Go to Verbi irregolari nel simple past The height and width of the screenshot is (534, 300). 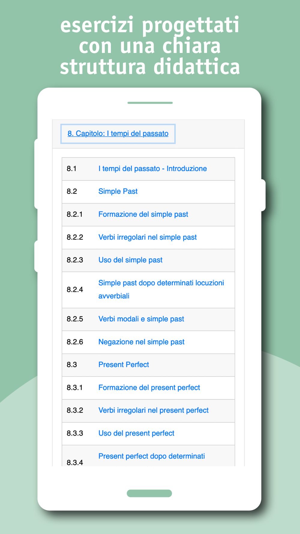148,237
